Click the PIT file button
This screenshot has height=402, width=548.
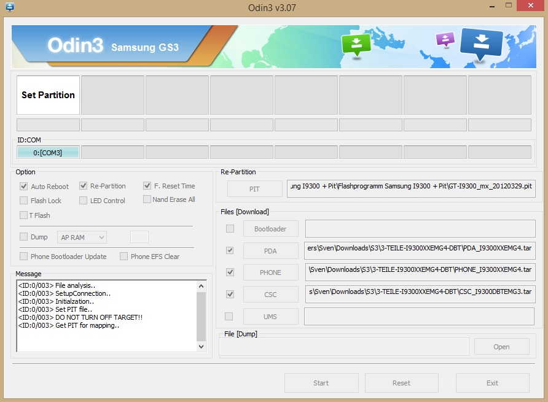[255, 189]
